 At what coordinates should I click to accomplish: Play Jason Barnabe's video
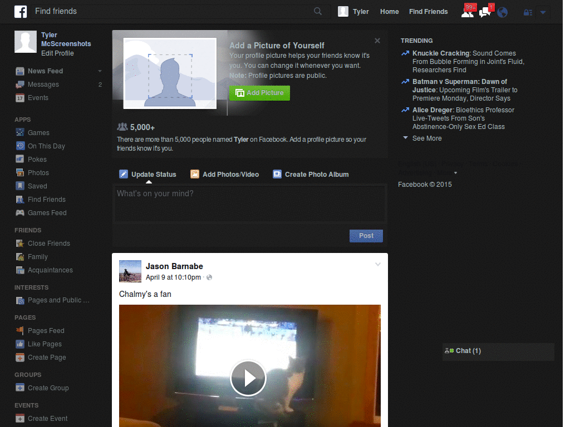(x=248, y=378)
